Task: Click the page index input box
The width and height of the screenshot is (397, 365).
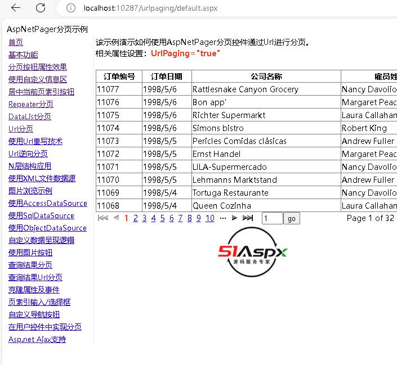Action: 272,218
